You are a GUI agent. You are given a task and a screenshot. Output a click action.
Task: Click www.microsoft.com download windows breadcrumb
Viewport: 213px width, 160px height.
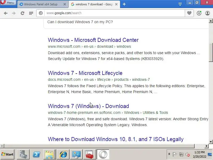click(89, 46)
